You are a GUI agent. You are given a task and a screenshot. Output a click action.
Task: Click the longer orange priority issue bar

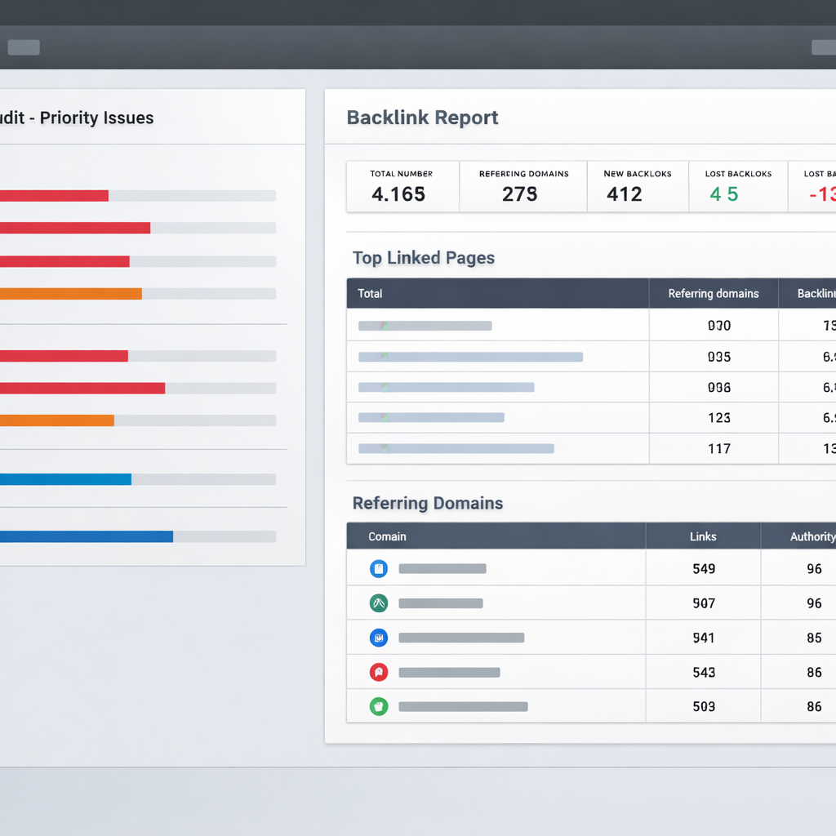pyautogui.click(x=71, y=294)
